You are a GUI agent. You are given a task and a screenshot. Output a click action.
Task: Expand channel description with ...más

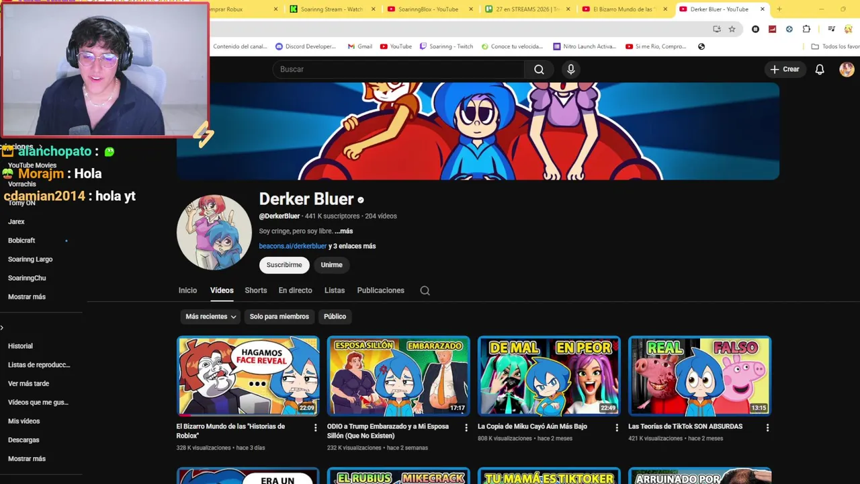tap(343, 231)
